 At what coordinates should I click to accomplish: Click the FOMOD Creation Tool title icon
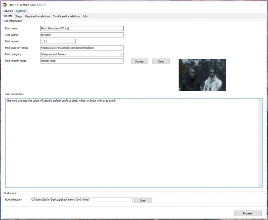click(5, 5)
